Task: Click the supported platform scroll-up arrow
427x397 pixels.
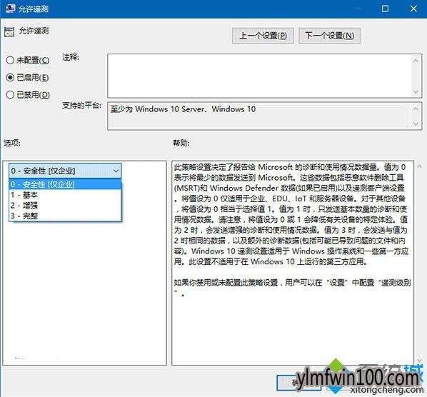Action: (x=416, y=109)
